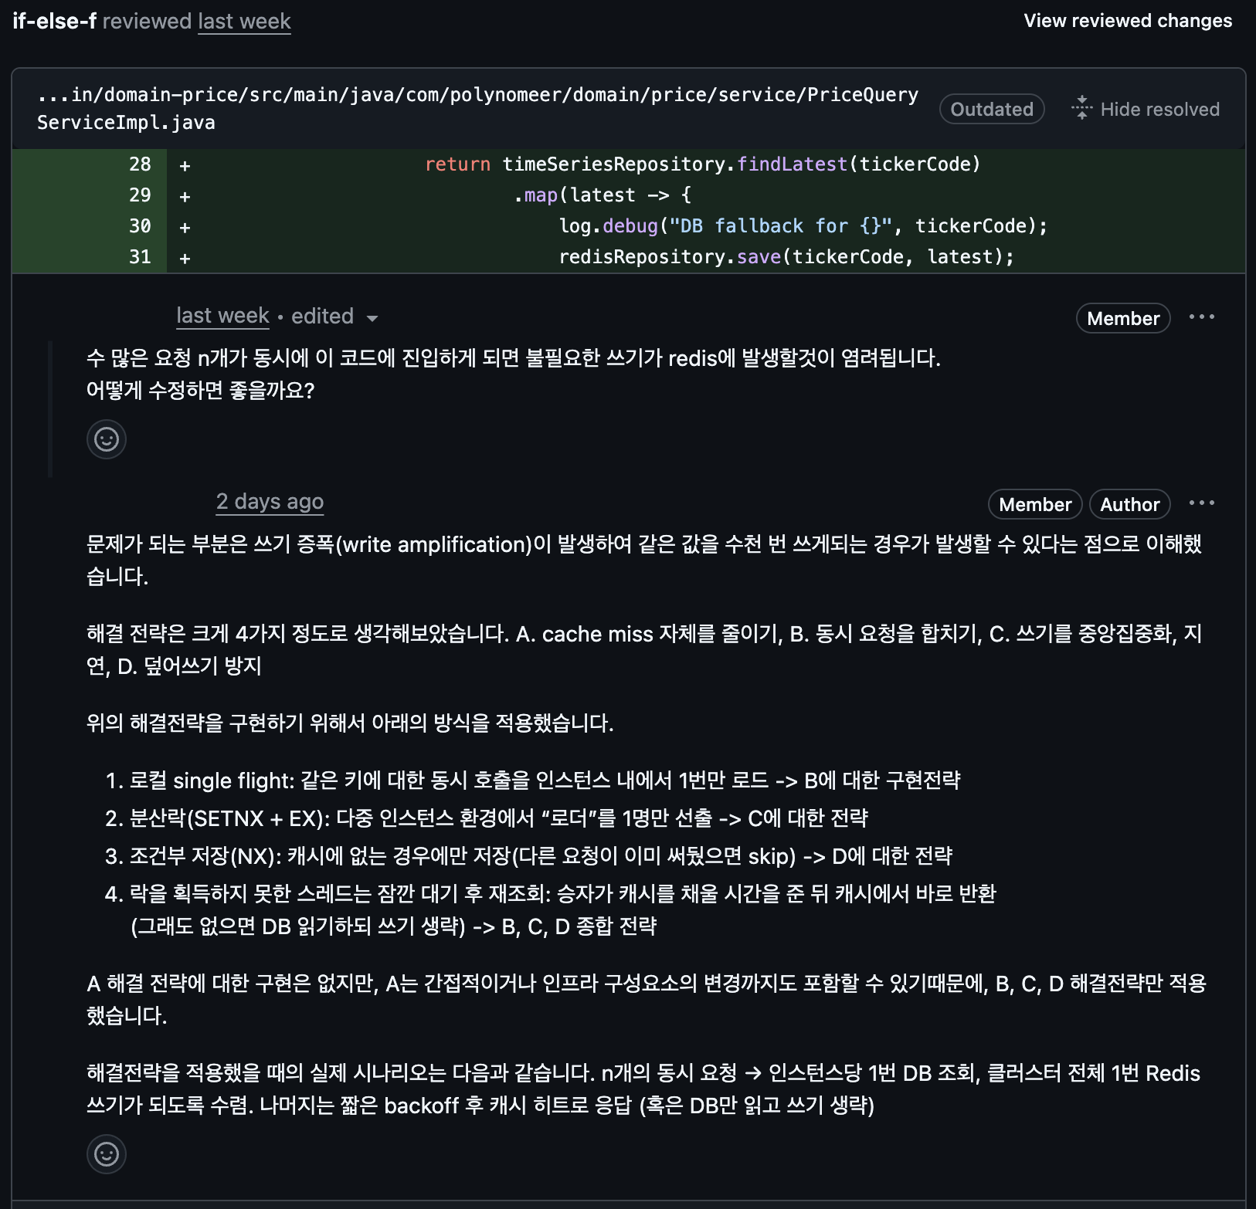The image size is (1256, 1209).
Task: Open the PriceQueryServiceImpl.java file path link
Action: (477, 109)
